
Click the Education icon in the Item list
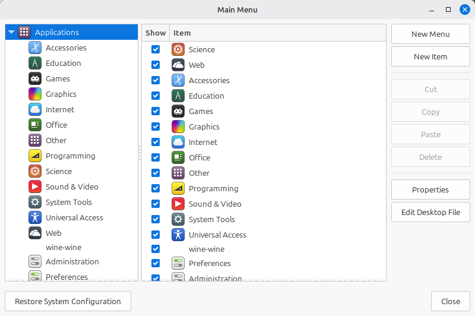pos(178,96)
